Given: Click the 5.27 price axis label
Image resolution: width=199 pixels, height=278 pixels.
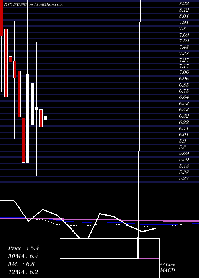Looking at the screenshot, I should [x=184, y=178].
